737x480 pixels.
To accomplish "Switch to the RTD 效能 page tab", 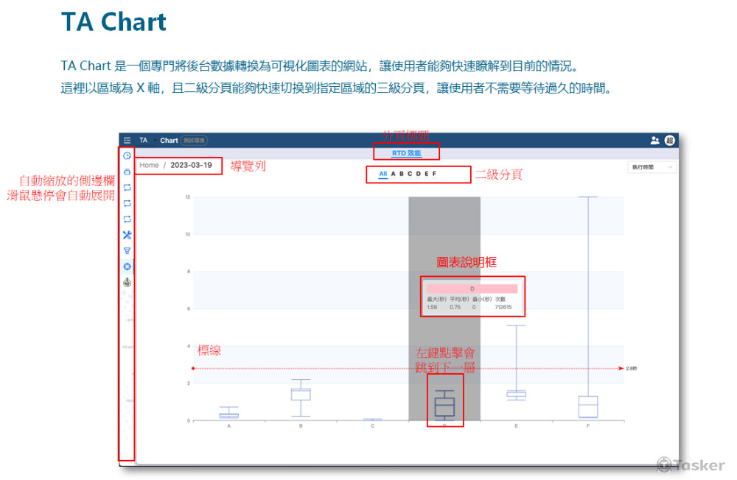I will 407,153.
